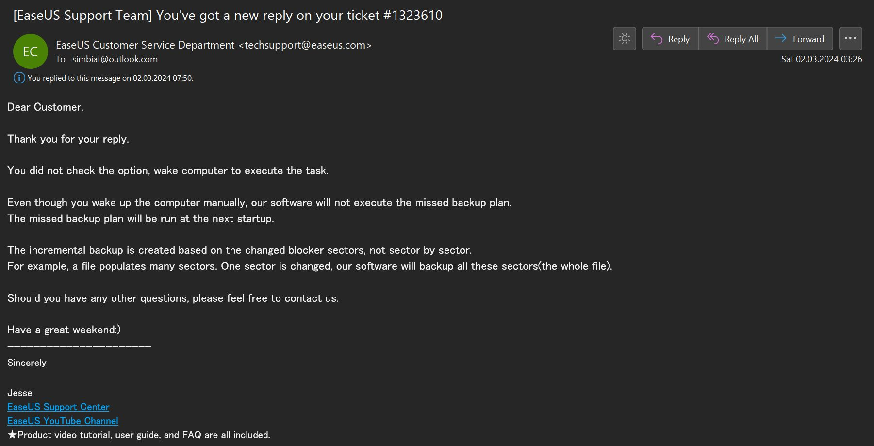Click the Forward button label
This screenshot has width=874, height=446.
(x=808, y=39)
